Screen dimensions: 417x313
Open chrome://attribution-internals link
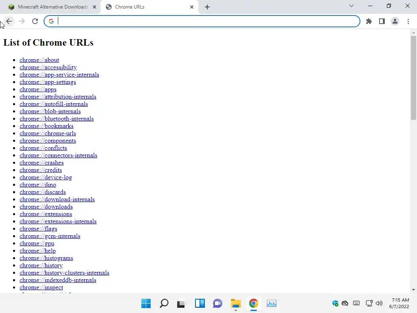58,97
